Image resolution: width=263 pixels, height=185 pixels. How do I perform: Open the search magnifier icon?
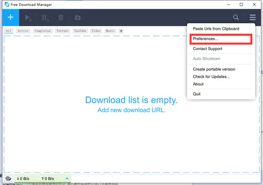pyautogui.click(x=236, y=17)
